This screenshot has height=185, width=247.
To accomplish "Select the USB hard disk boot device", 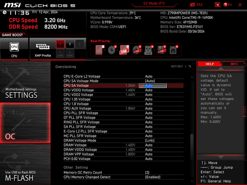I will (x=124, y=50).
